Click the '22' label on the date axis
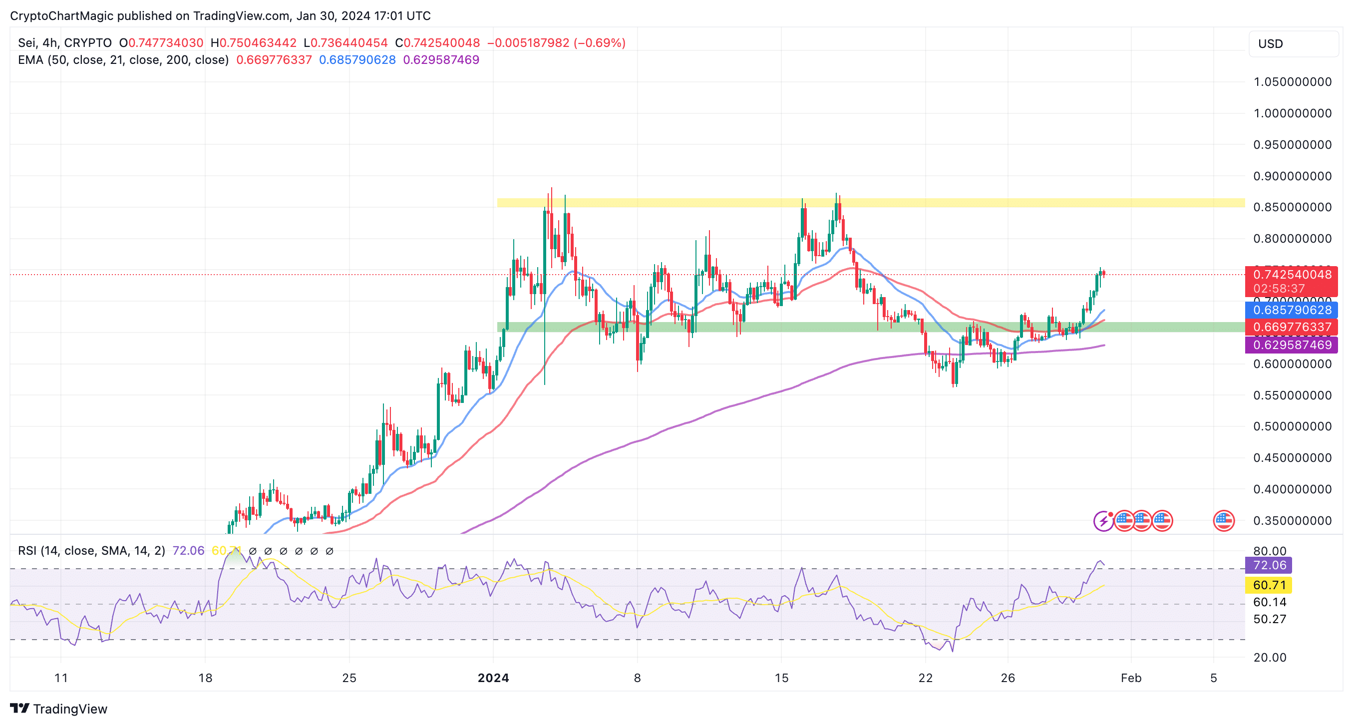The height and width of the screenshot is (726, 1353). [926, 678]
